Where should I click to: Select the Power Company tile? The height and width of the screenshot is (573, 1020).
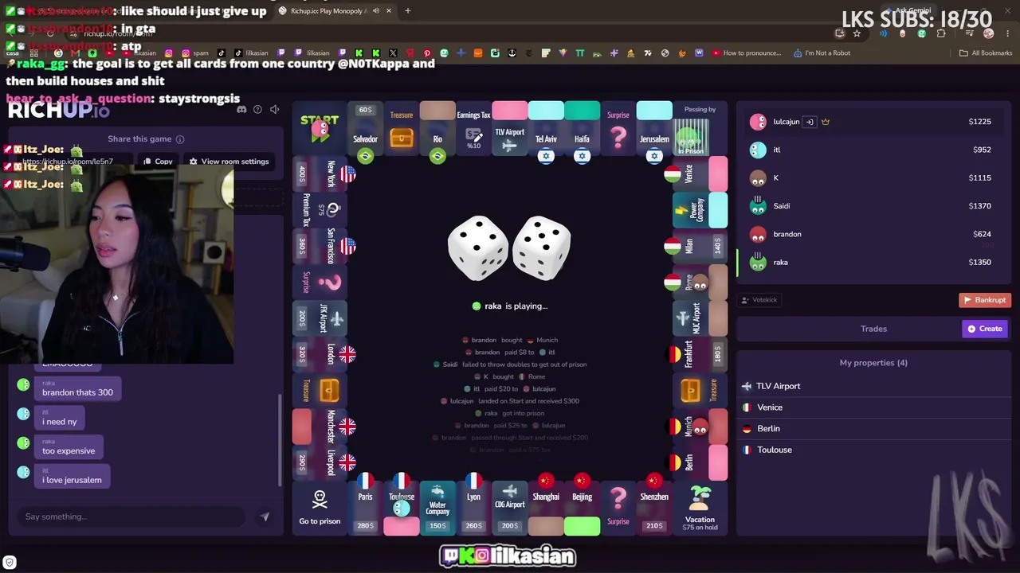[700, 210]
